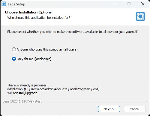Close the Lens Setup installer window
The image size is (150, 116).
point(143,4)
